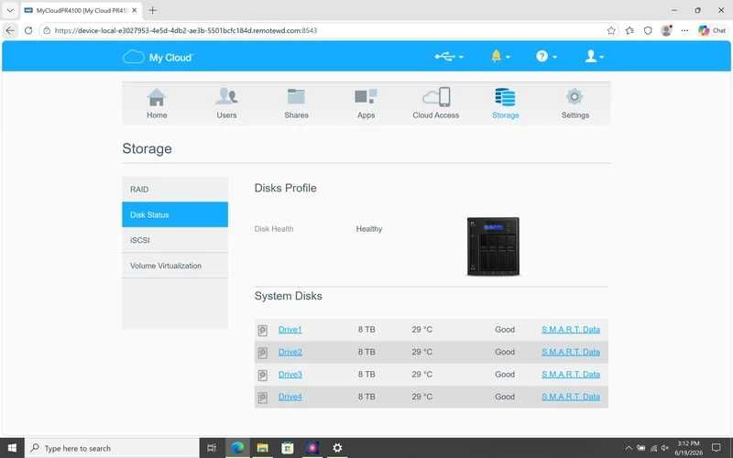
Task: Add page to favorites star icon
Action: [611, 30]
